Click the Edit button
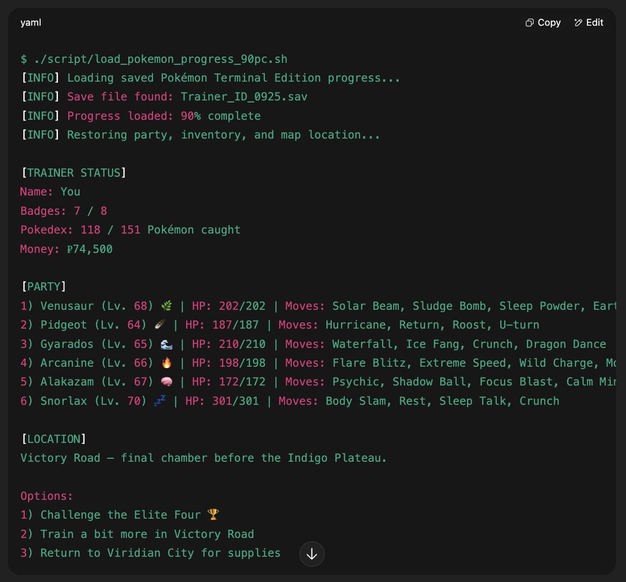 tap(588, 22)
